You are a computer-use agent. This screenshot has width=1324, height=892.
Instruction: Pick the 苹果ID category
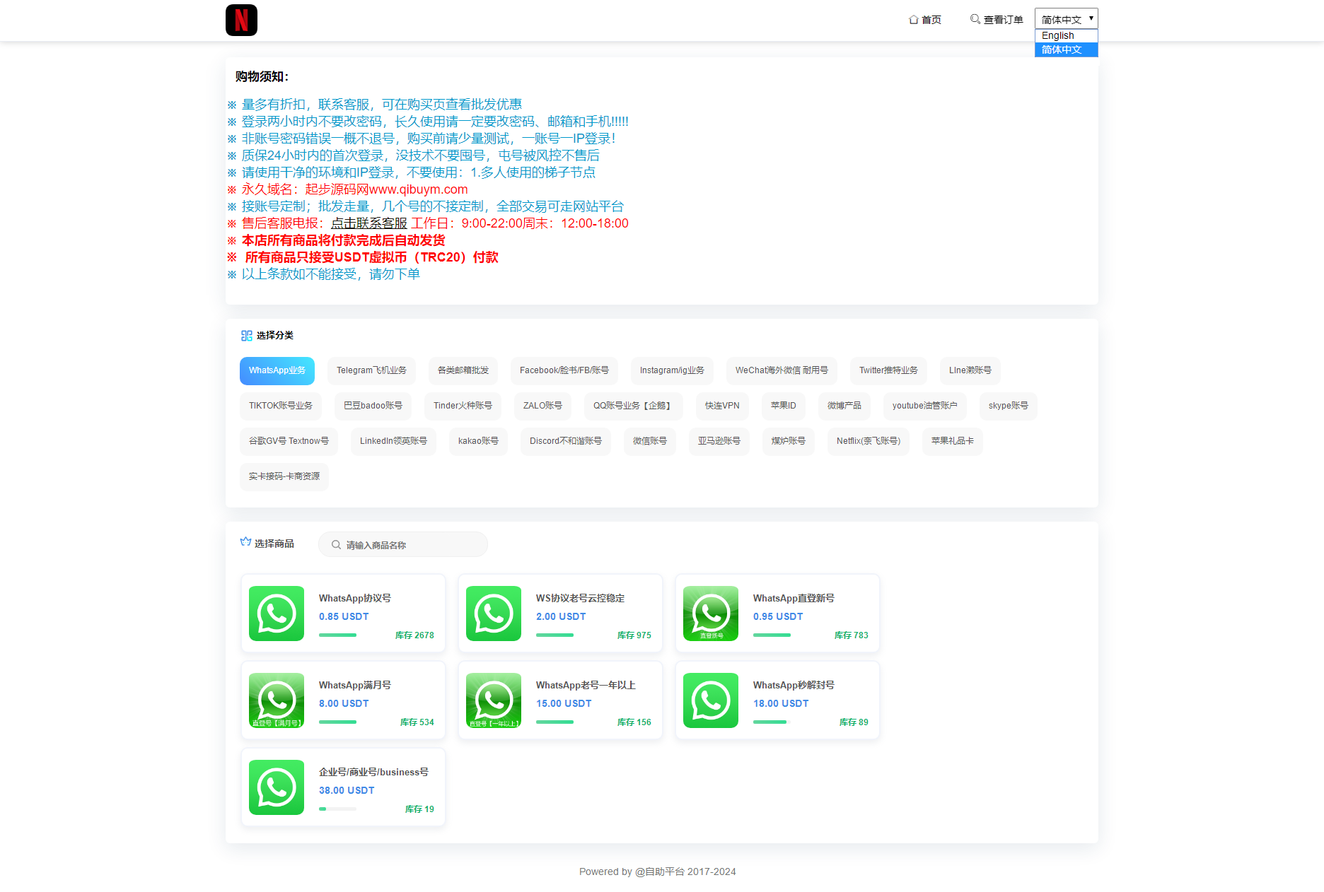point(784,406)
